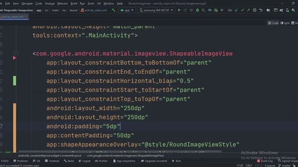Click the main breadcrumb
Screen dimensions: 298x167
tap(55, 10)
